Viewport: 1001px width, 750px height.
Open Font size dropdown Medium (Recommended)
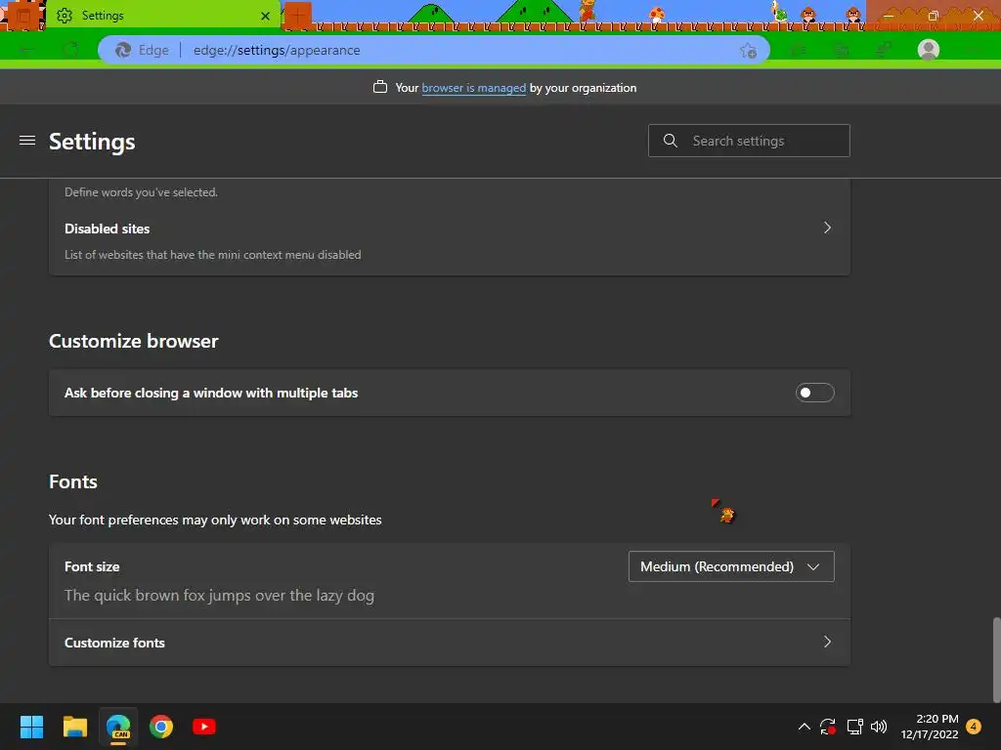click(x=731, y=566)
